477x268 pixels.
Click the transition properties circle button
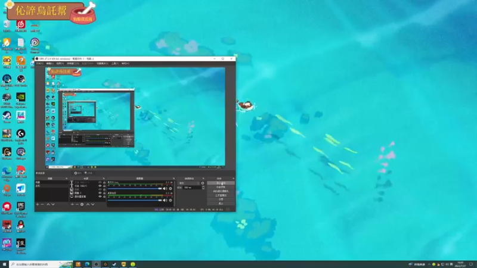click(x=203, y=183)
